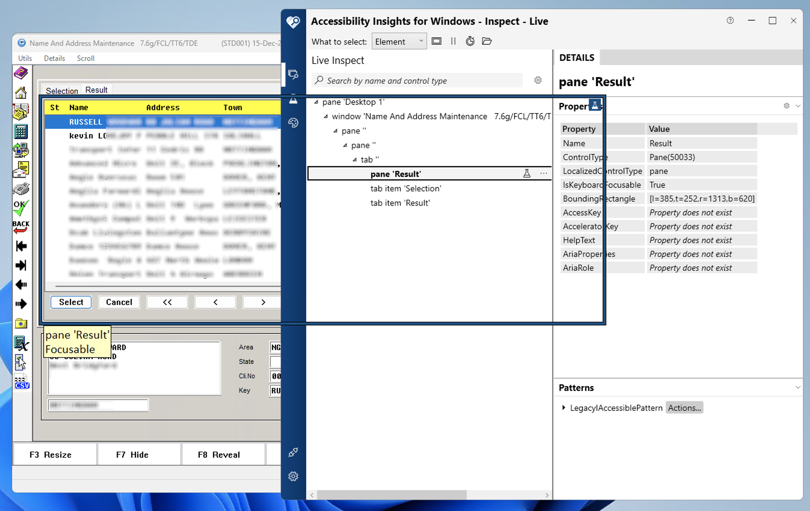Screen dimensions: 810x511
Task: Open the Properties section settings gear
Action: pos(787,106)
